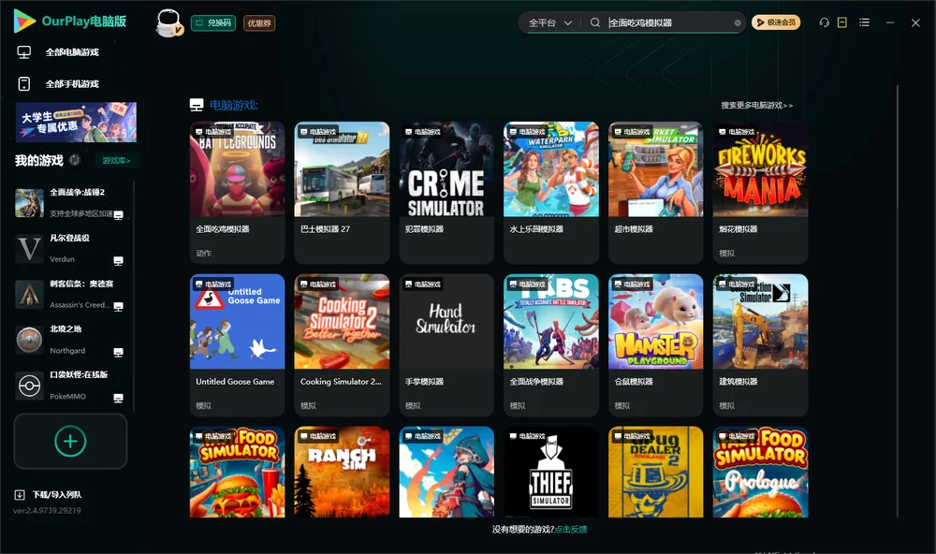Click the download queue arrow icon
The height and width of the screenshot is (554, 936).
20,495
